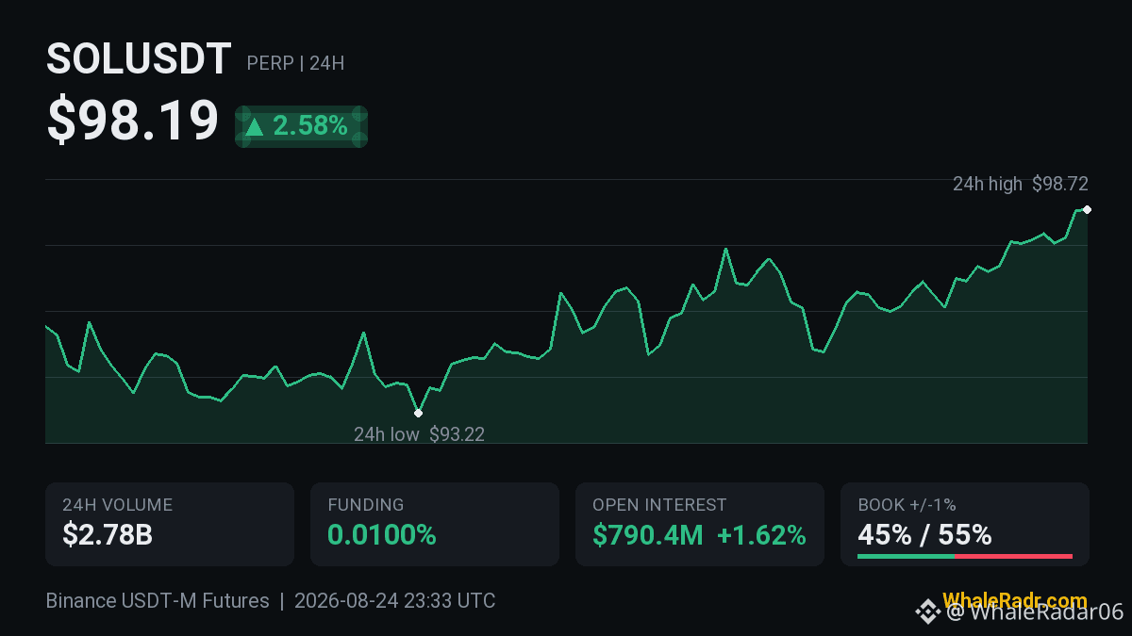Click the Binance USDT-M Futures text
Image resolution: width=1132 pixels, height=636 pixels.
pyautogui.click(x=158, y=601)
